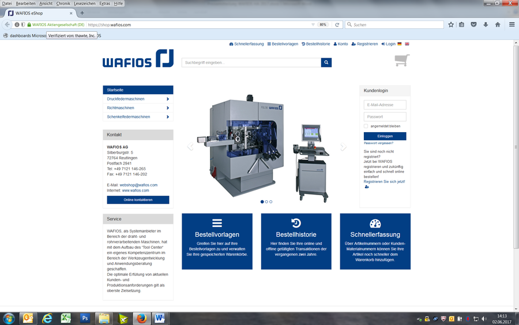Click the page vertical scrollbar

516,147
